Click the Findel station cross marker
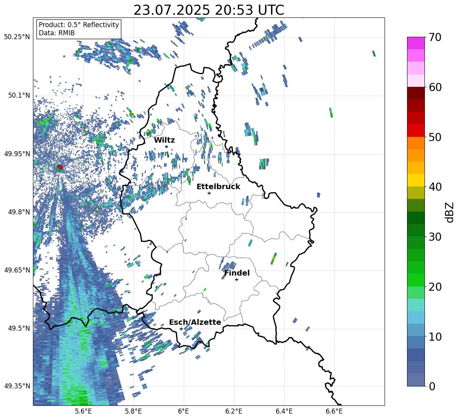Screen dimensions: 459x419 pos(236,280)
